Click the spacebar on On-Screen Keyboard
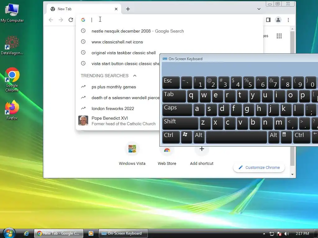Image resolution: width=318 pixels, height=238 pixels. point(236,137)
